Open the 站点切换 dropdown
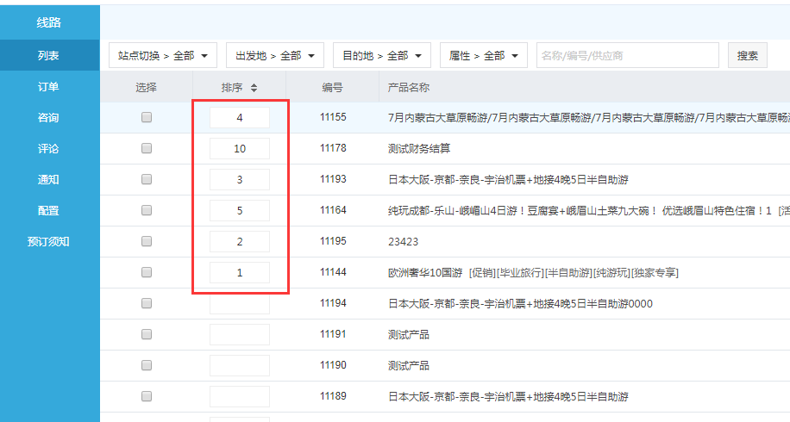The image size is (790, 422). (x=163, y=55)
